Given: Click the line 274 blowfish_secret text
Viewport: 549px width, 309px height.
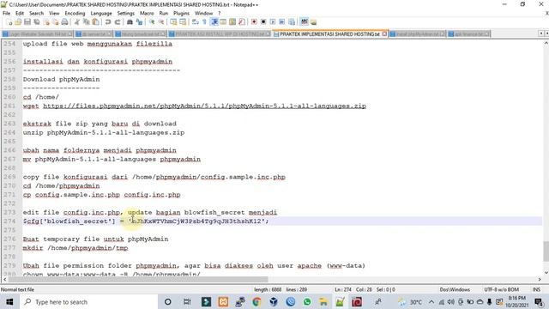Looking at the screenshot, I should click(x=146, y=221).
